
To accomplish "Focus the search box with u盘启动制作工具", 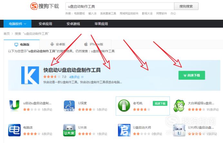I will (120, 6).
